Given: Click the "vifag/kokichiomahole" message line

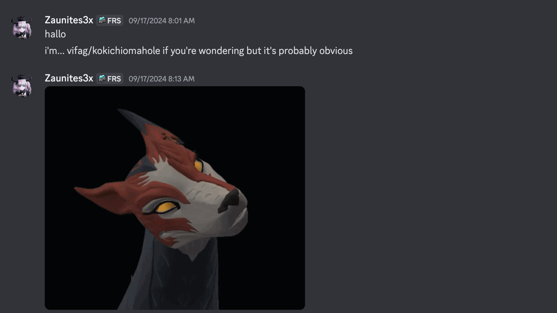Looking at the screenshot, I should [199, 51].
